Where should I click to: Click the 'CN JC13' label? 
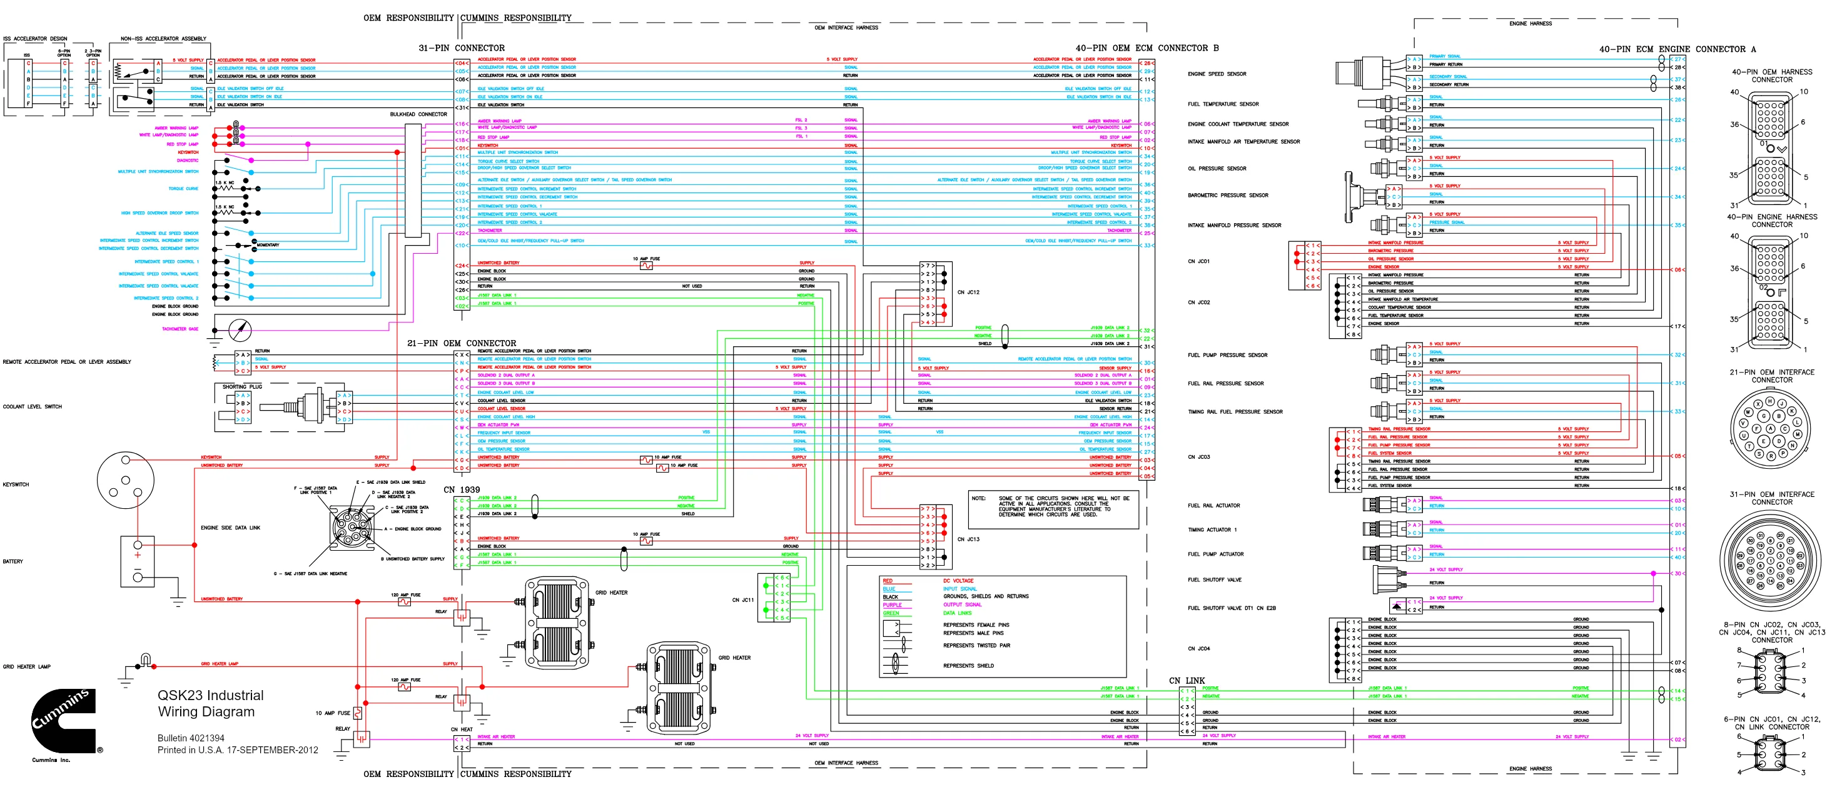coord(968,539)
